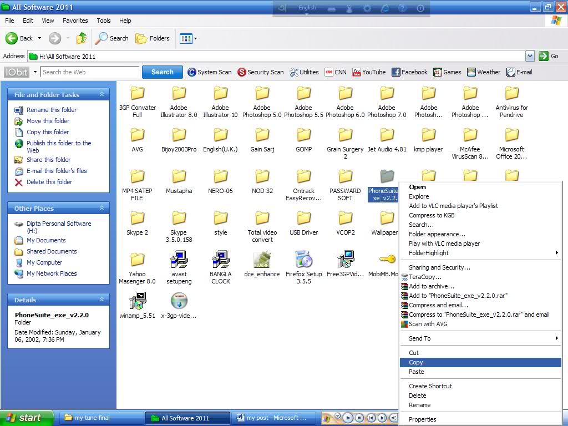Screen dimensions: 568x426
Task: Expand the address bar dropdown
Action: 530,56
